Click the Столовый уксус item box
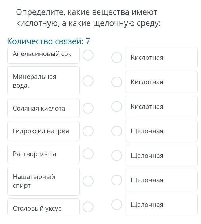This screenshot has height=224, width=201. pyautogui.click(x=43, y=207)
